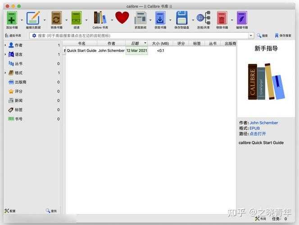Expand the 作者 (Authors) tree node
The image size is (299, 225).
(5, 45)
